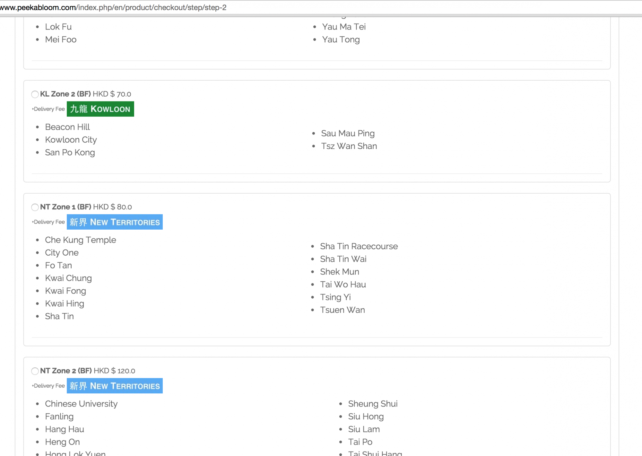Click the NT Zone 1 (BF) HKD $80.0 label
Viewport: 642px width, 456px height.
point(86,207)
